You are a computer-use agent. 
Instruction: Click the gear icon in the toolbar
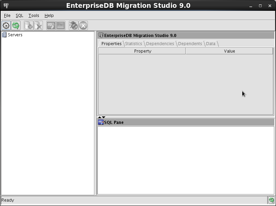click(6, 25)
